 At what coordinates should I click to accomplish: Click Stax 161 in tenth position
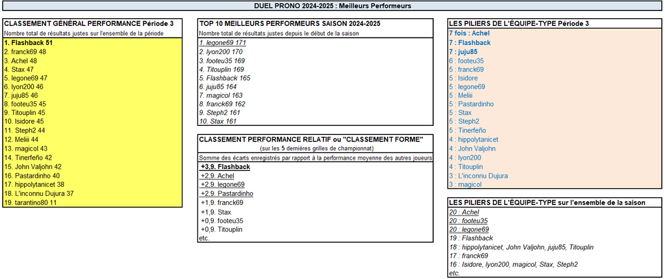click(x=218, y=121)
